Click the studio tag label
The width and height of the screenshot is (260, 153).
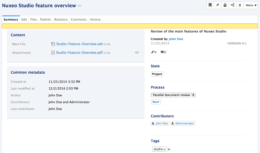coord(158,149)
